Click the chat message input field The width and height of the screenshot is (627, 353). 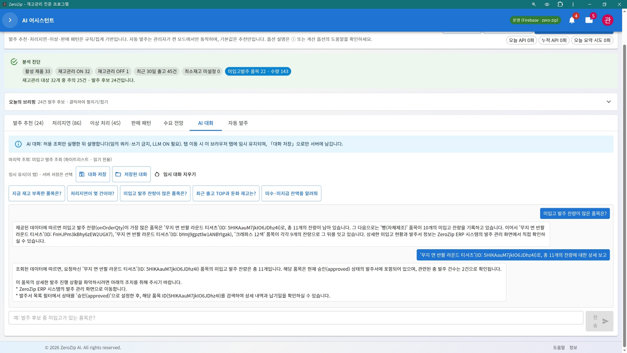tap(296, 318)
